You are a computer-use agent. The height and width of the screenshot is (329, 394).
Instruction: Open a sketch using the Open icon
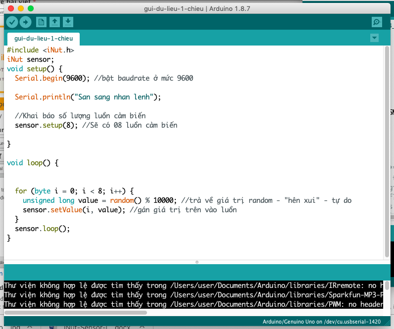point(54,22)
